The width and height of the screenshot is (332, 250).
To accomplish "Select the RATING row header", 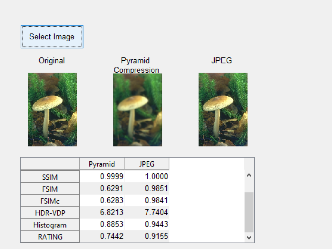I will click(50, 236).
